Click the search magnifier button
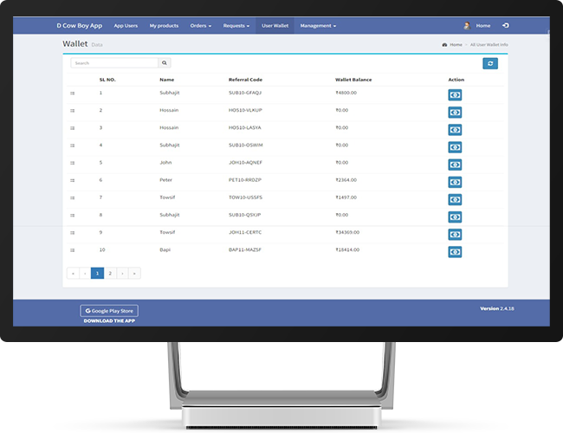563x433 pixels. point(165,63)
